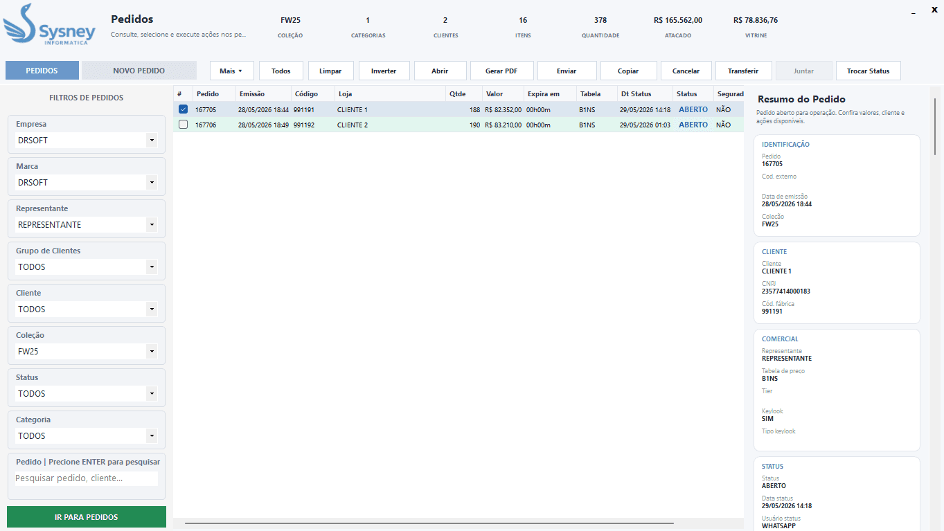Select the PEDIDOS tab
The width and height of the screenshot is (944, 531).
(x=42, y=71)
